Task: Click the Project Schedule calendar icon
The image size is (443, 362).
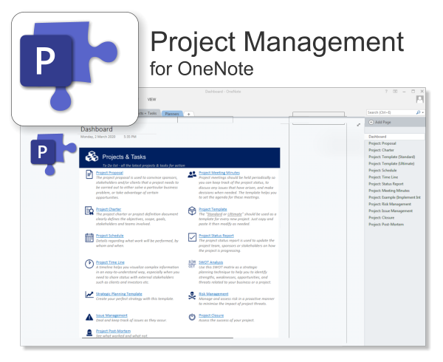Action: click(x=89, y=238)
